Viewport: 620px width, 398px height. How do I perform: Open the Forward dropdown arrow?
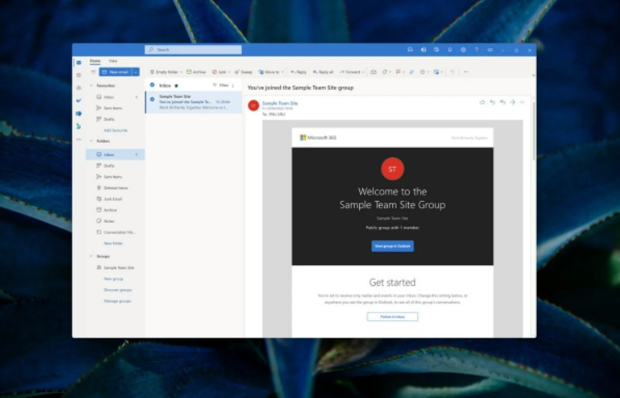(x=363, y=72)
